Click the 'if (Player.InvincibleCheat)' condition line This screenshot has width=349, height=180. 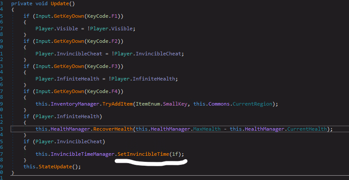(64, 141)
